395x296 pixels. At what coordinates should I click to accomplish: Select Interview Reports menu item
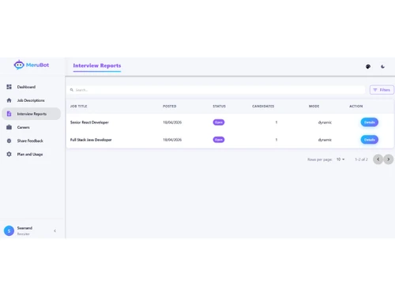click(x=32, y=114)
